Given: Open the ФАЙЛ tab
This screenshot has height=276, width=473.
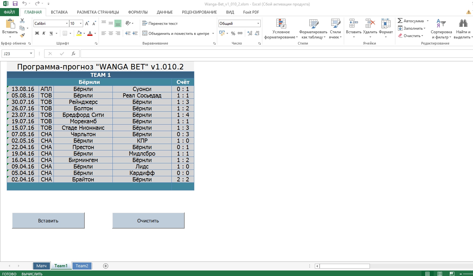Looking at the screenshot, I should tap(9, 12).
